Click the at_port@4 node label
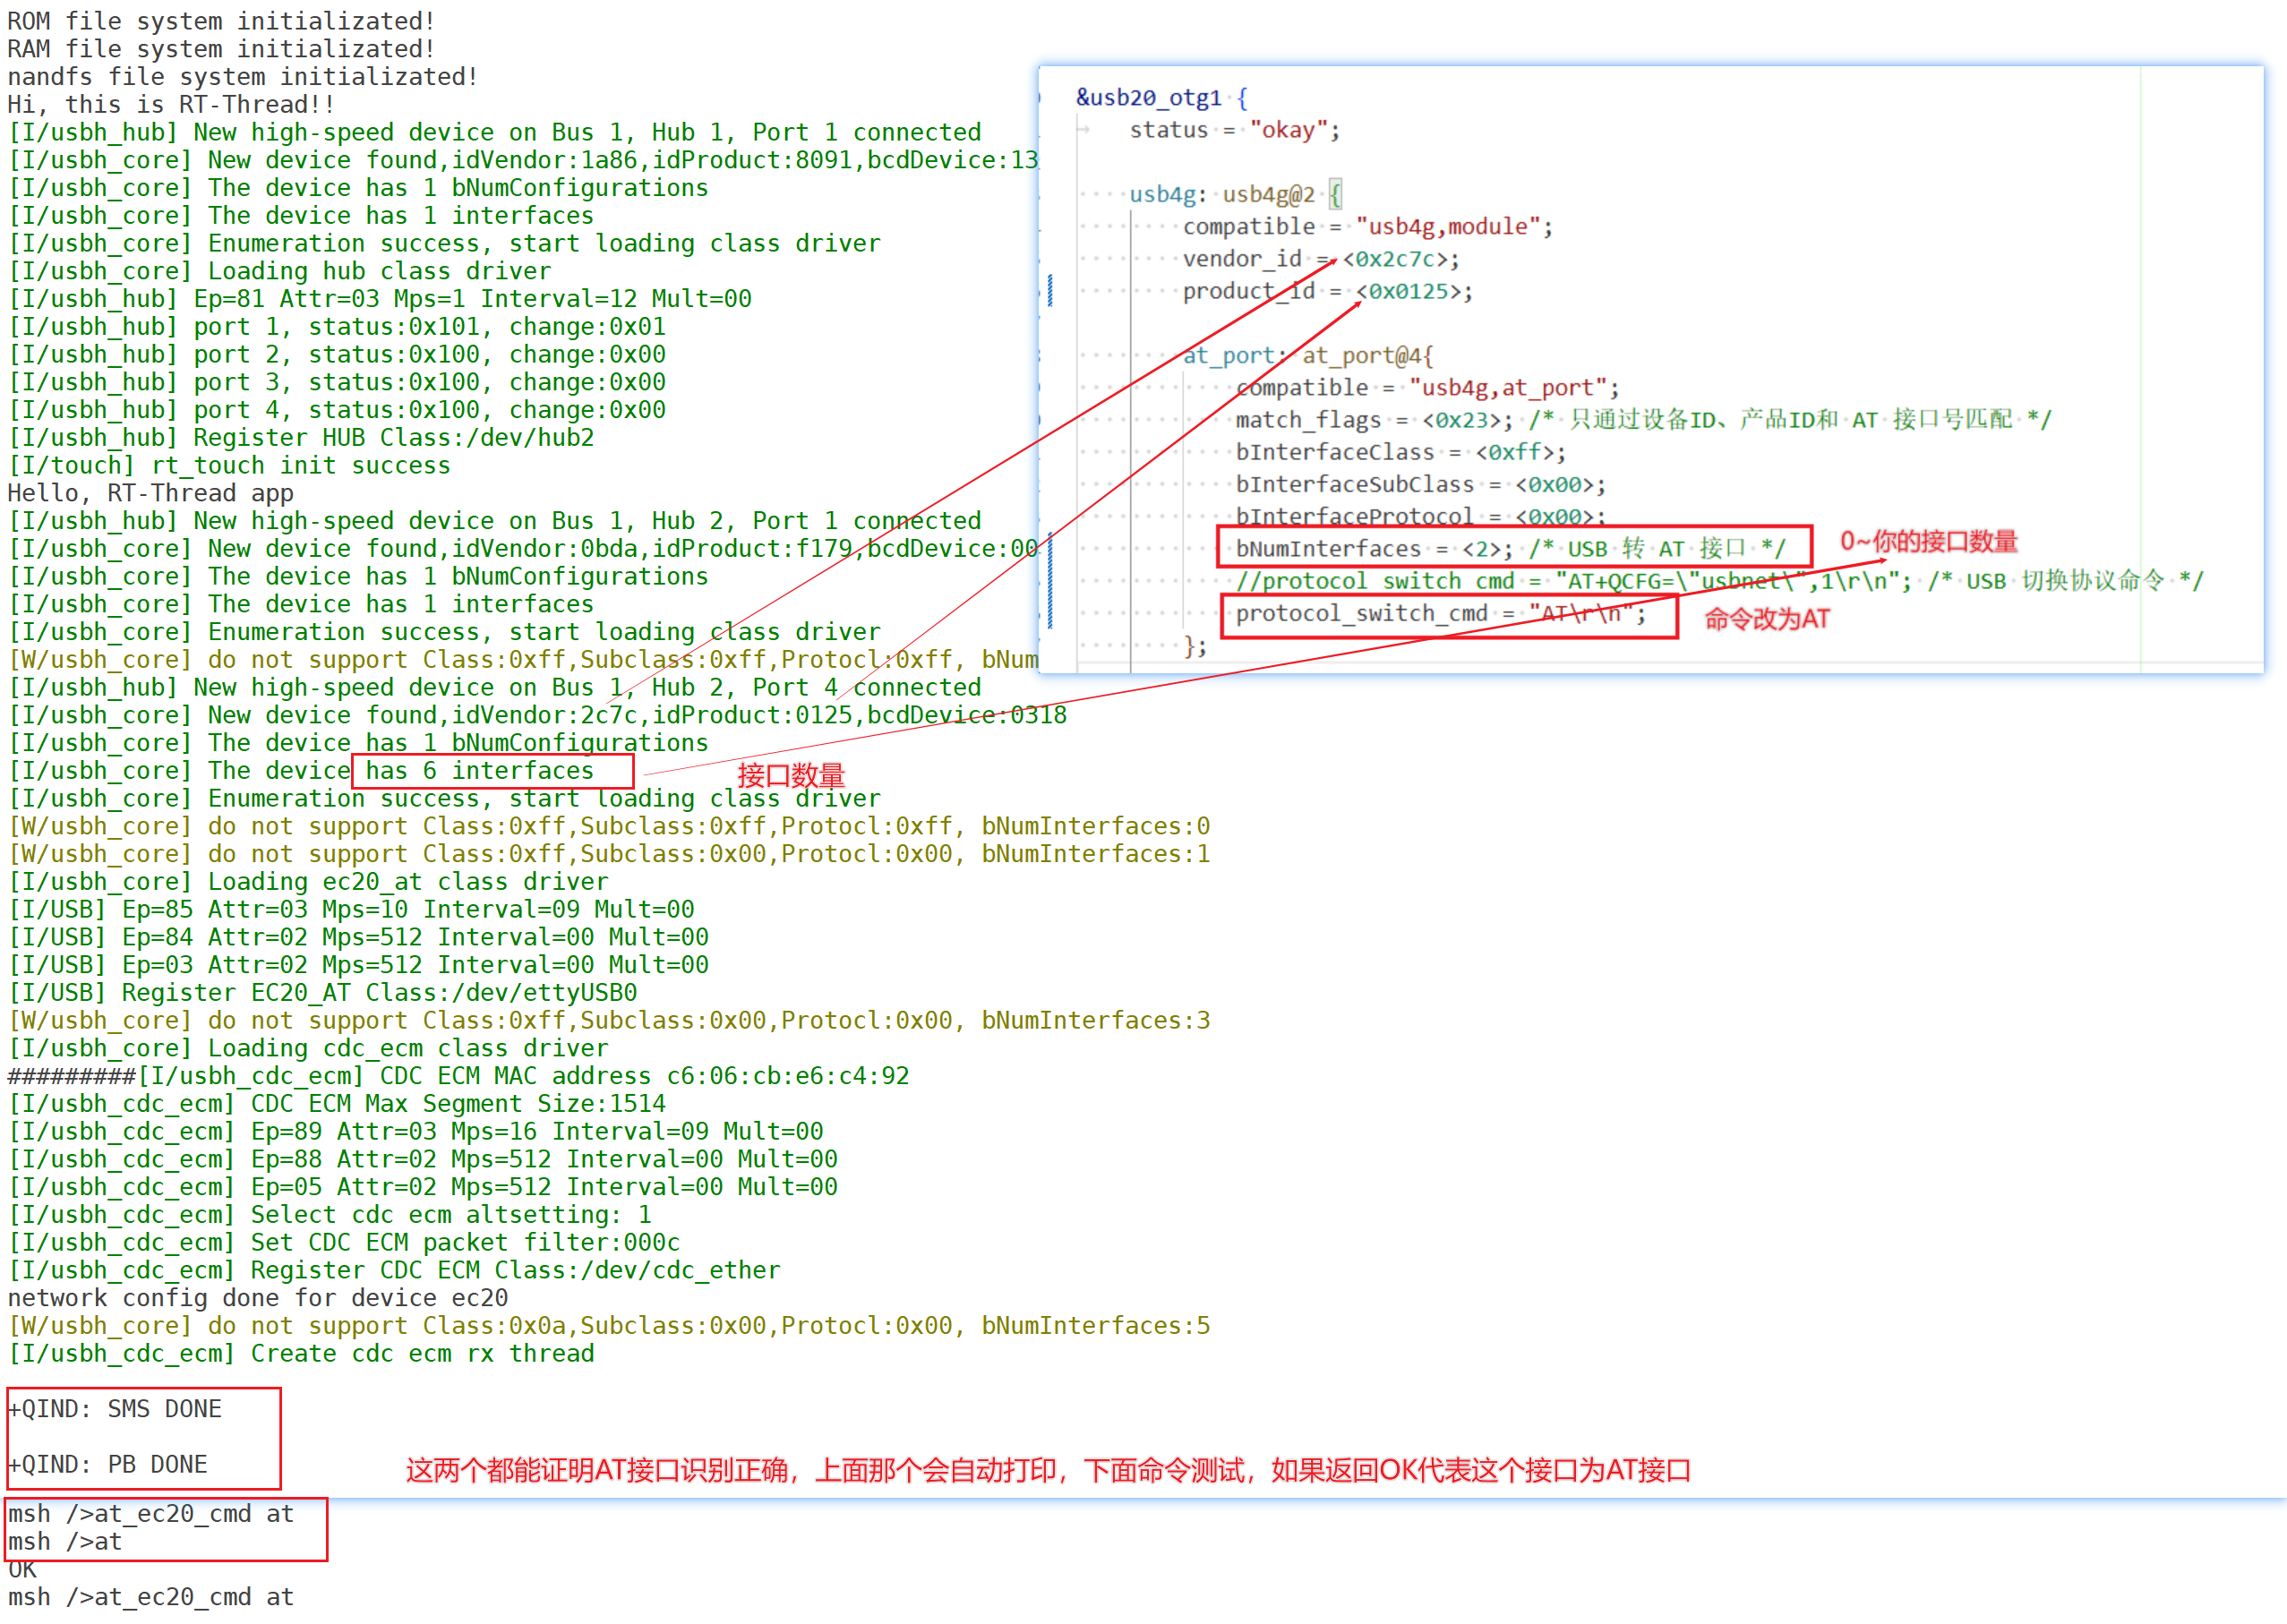This screenshot has height=1624, width=2287. 1367,355
